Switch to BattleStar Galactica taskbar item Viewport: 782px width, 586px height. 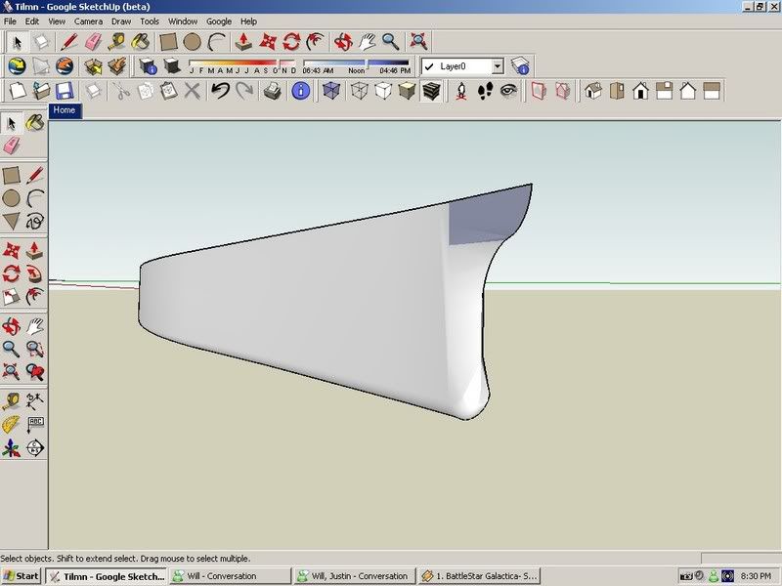click(479, 576)
